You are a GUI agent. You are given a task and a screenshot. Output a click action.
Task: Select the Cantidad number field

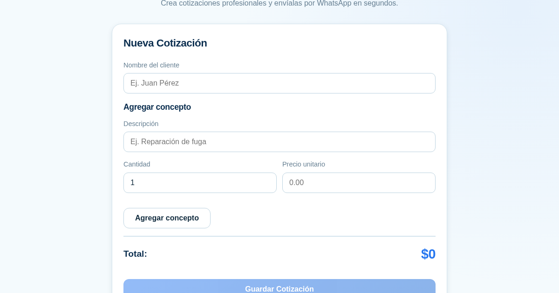click(200, 183)
